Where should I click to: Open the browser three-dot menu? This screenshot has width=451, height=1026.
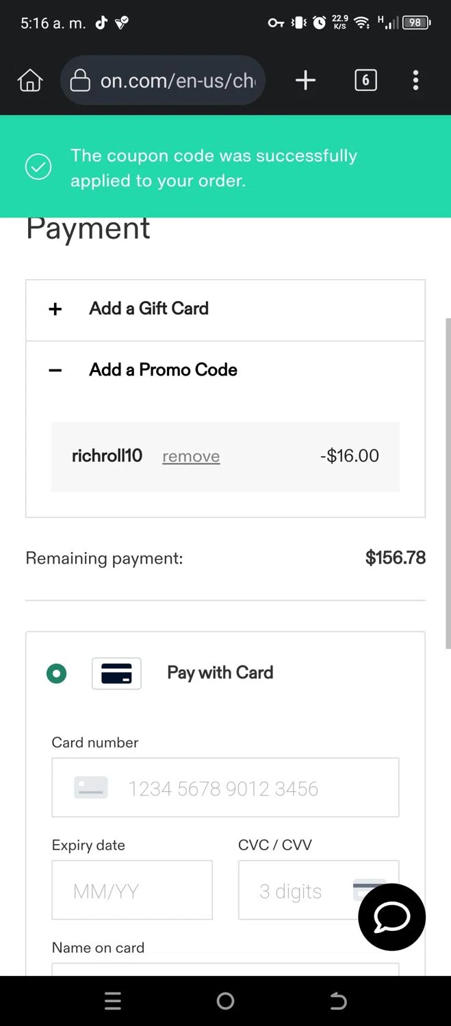tap(415, 81)
